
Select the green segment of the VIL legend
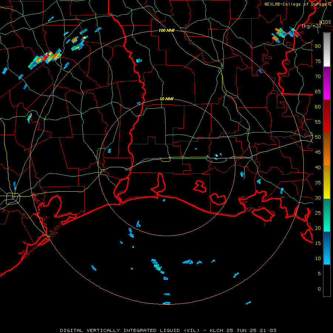click(x=327, y=215)
